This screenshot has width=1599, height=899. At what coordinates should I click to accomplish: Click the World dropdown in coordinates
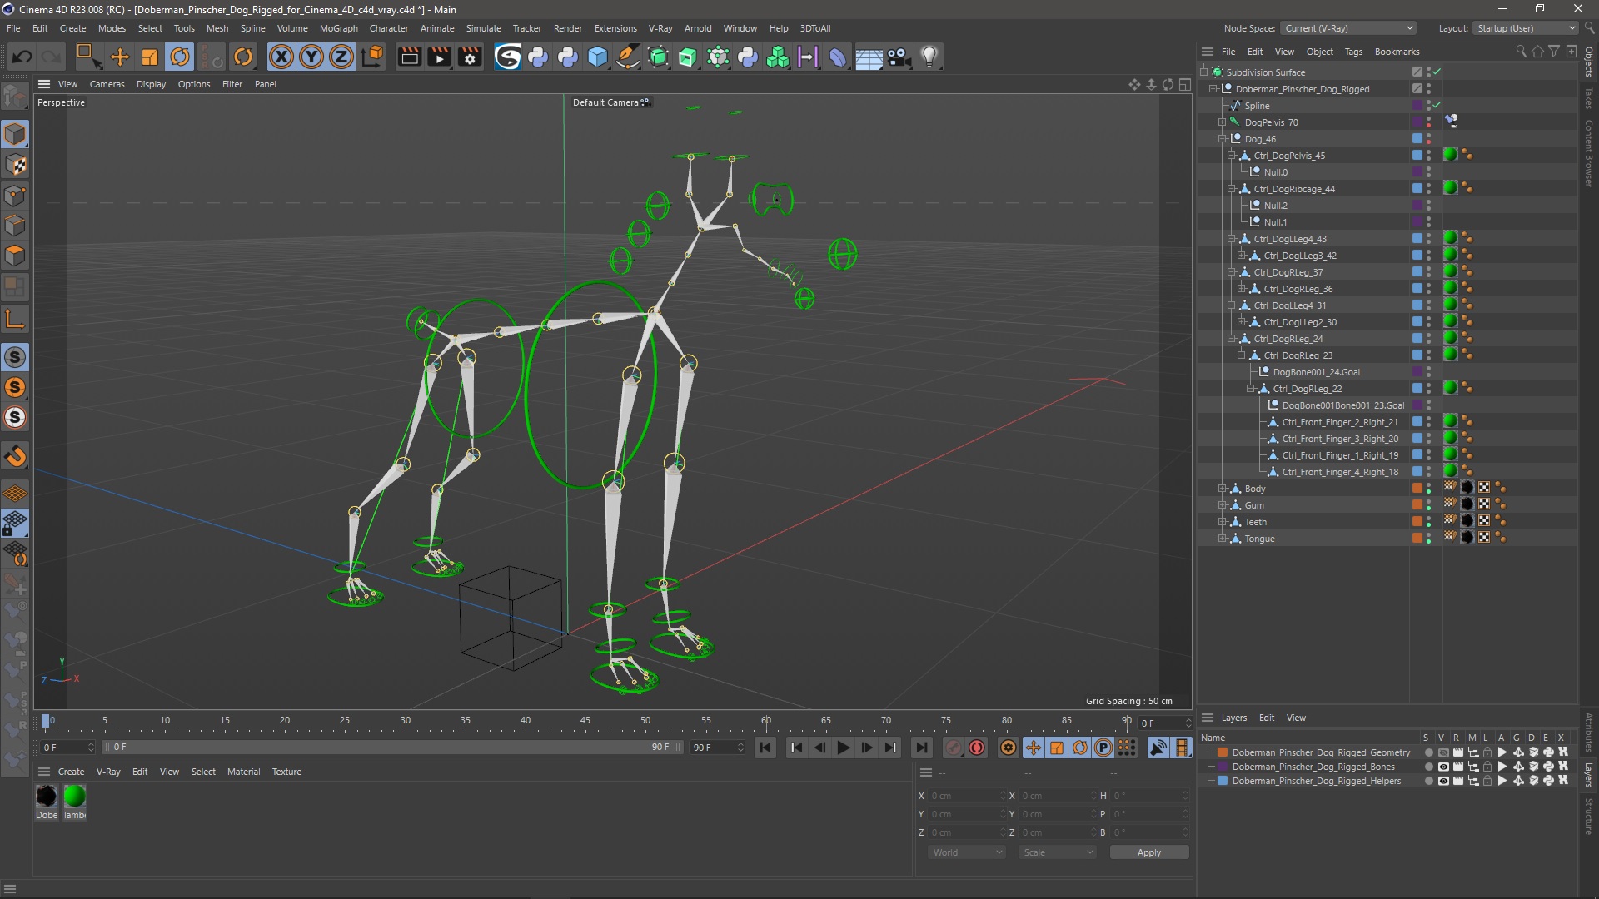click(x=965, y=852)
